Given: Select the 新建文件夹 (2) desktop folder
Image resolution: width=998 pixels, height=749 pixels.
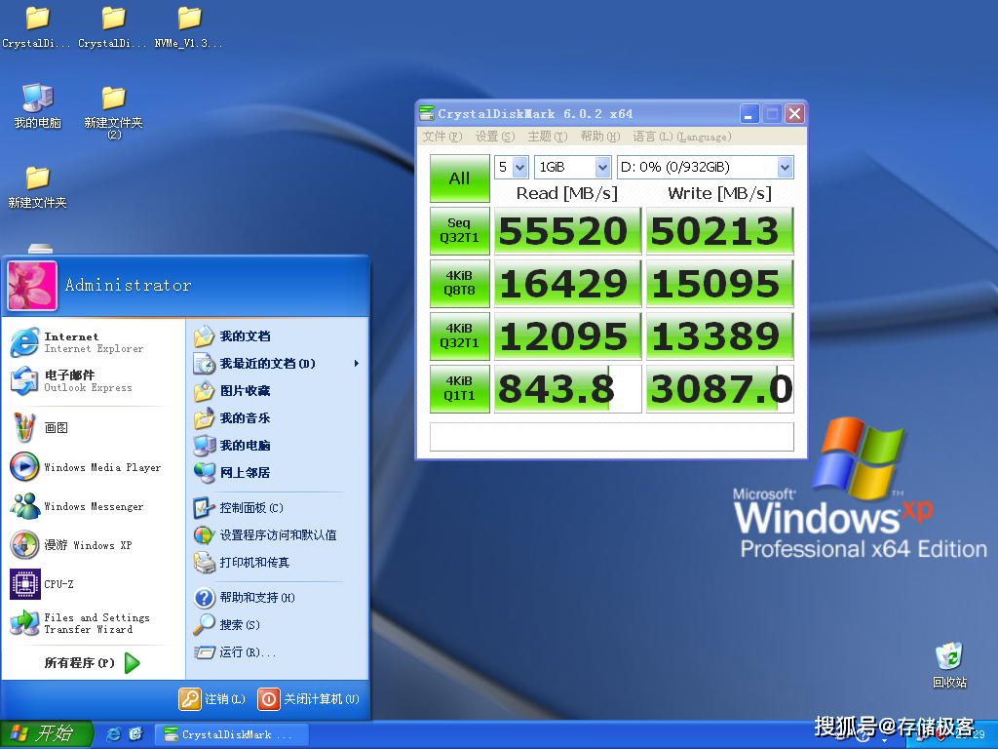Looking at the screenshot, I should [x=113, y=112].
